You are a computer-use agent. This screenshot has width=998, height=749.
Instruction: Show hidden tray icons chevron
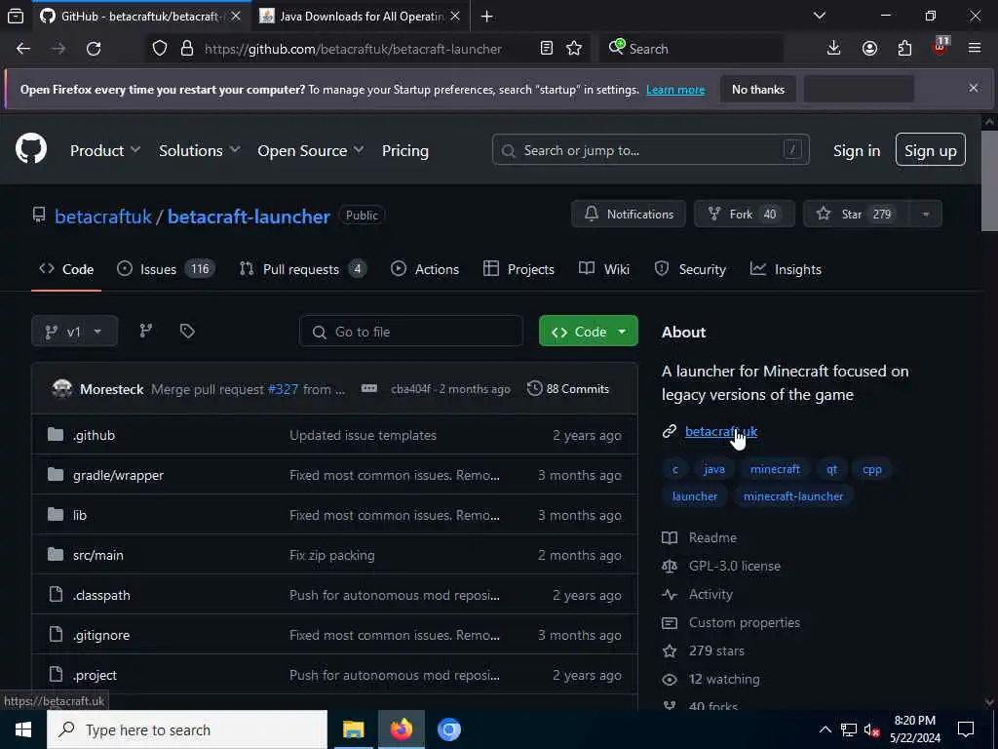tap(825, 729)
